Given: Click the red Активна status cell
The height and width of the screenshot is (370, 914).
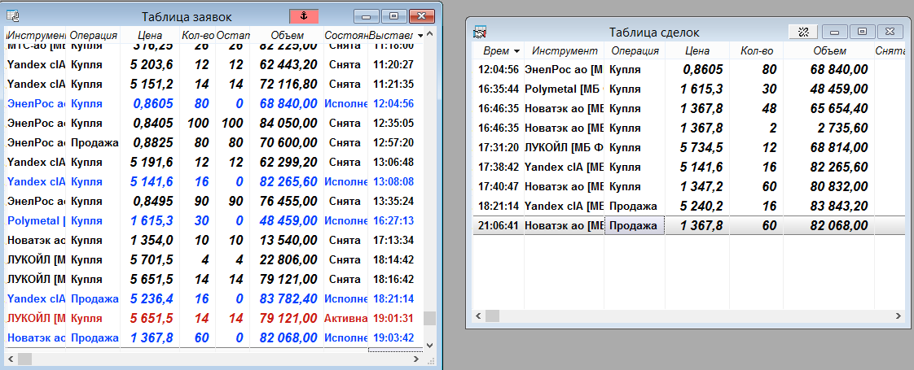Looking at the screenshot, I should [x=345, y=318].
